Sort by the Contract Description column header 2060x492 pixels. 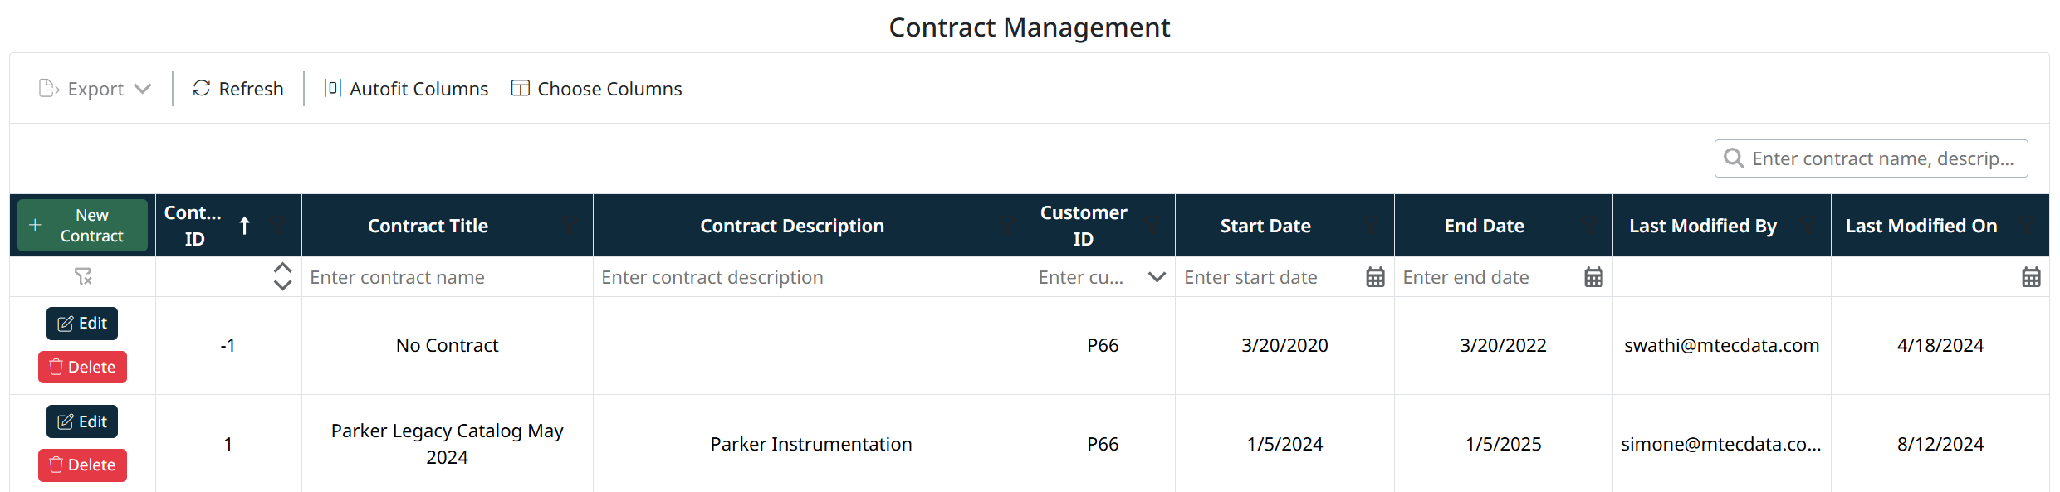click(x=791, y=226)
